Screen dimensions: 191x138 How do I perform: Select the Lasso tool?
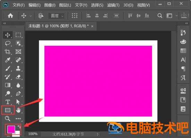tap(8, 43)
